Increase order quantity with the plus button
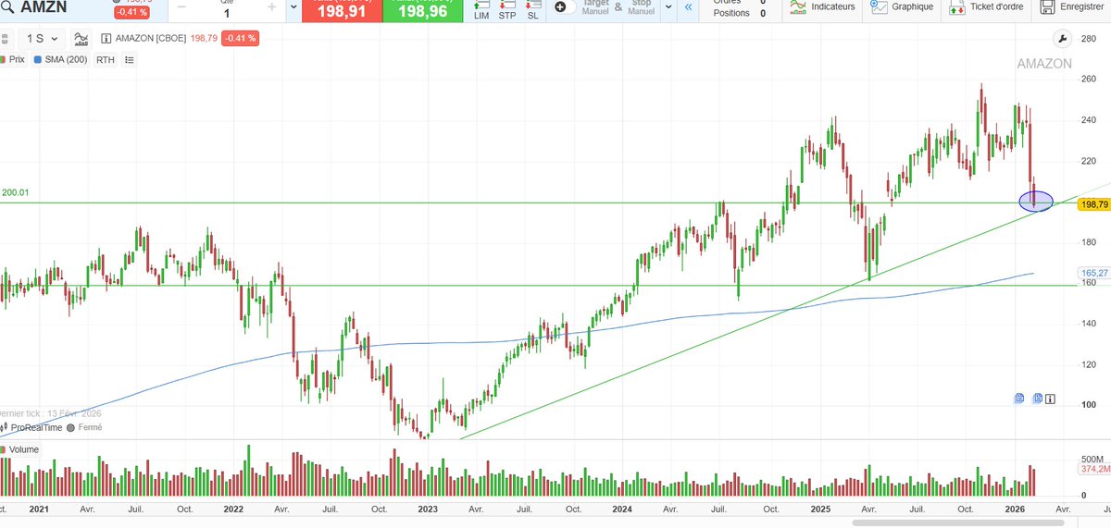 pos(271,6)
